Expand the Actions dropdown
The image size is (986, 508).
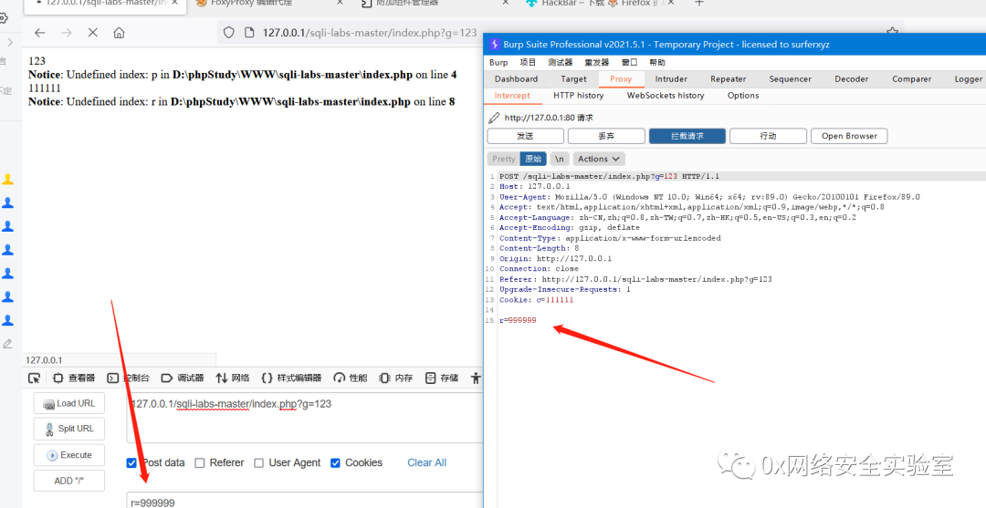point(599,159)
